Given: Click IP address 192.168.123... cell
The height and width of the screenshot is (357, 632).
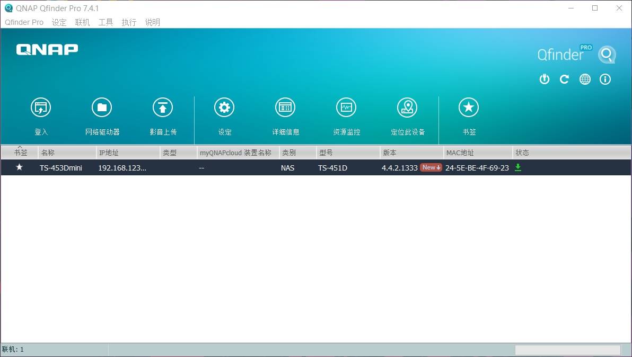Looking at the screenshot, I should pyautogui.click(x=122, y=168).
